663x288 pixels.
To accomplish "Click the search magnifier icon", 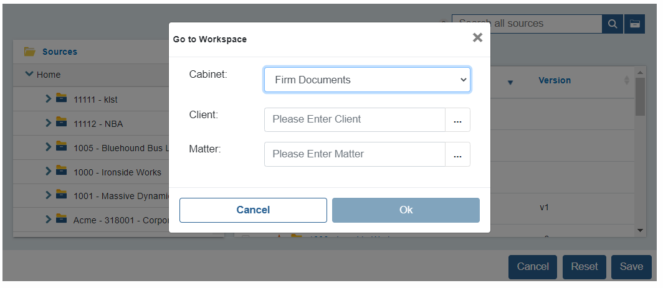I will click(x=613, y=24).
